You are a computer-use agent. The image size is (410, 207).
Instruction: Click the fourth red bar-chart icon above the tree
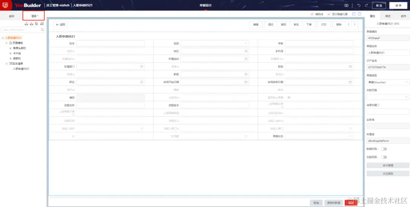coord(42,24)
